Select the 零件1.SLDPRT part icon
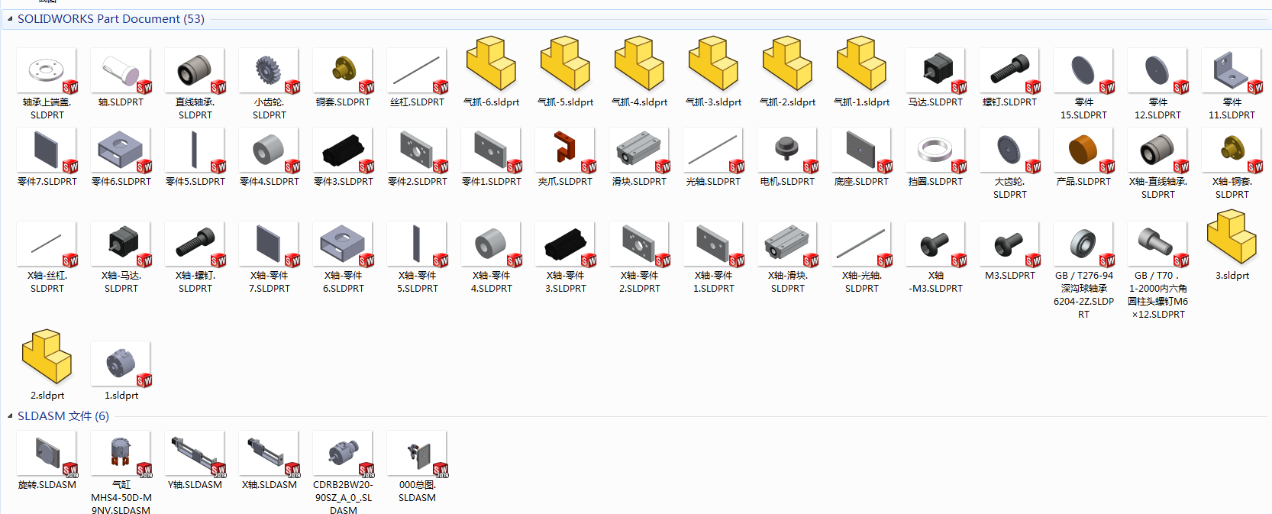This screenshot has width=1272, height=514. [492, 150]
